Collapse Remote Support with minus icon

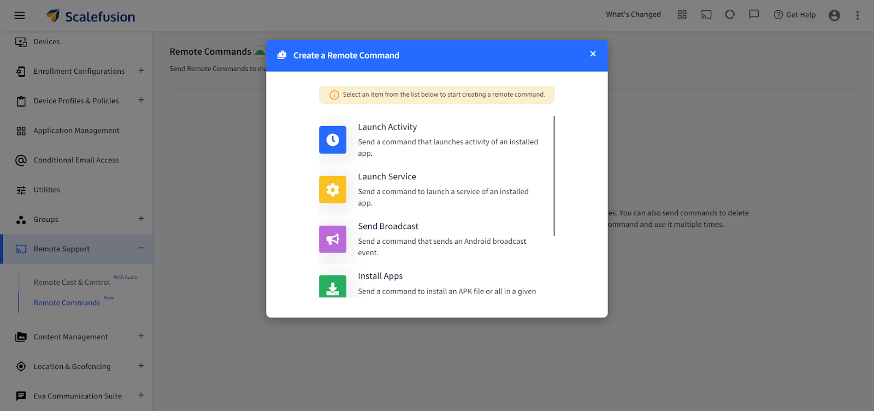pyautogui.click(x=141, y=248)
